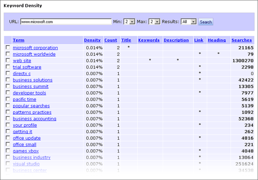Open the office small link
The height and width of the screenshot is (180, 258).
coord(25,145)
